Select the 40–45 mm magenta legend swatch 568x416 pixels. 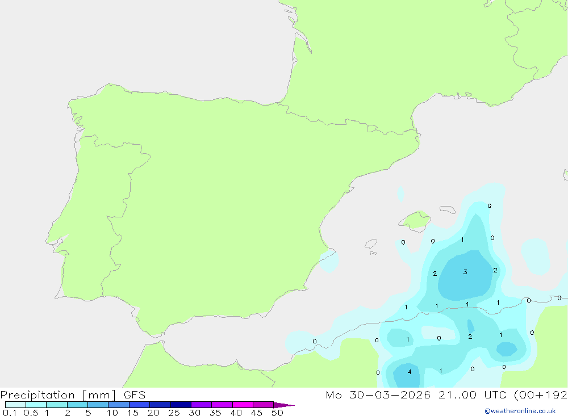pyautogui.click(x=243, y=405)
